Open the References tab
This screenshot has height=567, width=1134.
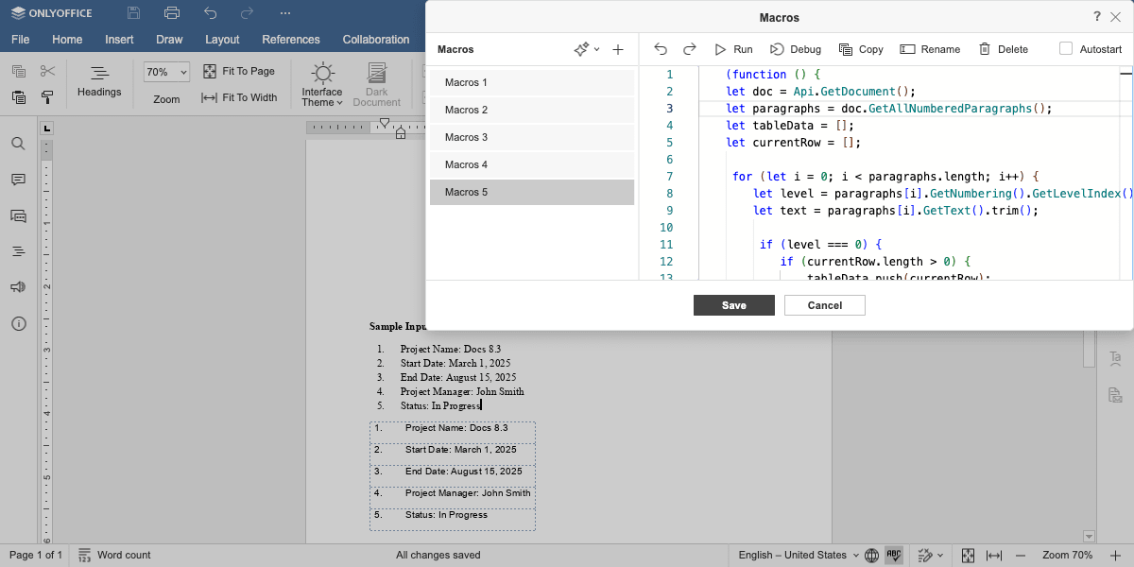291,40
